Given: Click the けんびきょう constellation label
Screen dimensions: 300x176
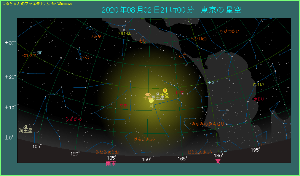Looking at the screenshot, I should tap(144, 139).
